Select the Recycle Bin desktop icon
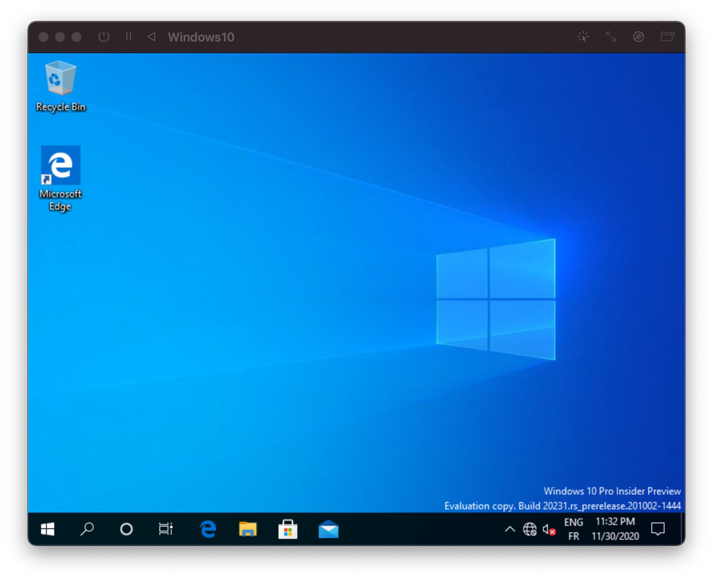This screenshot has width=713, height=580. [60, 86]
